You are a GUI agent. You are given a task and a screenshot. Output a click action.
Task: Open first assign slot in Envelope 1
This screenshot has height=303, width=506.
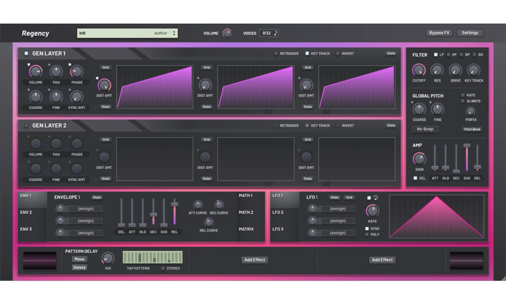tap(85, 209)
